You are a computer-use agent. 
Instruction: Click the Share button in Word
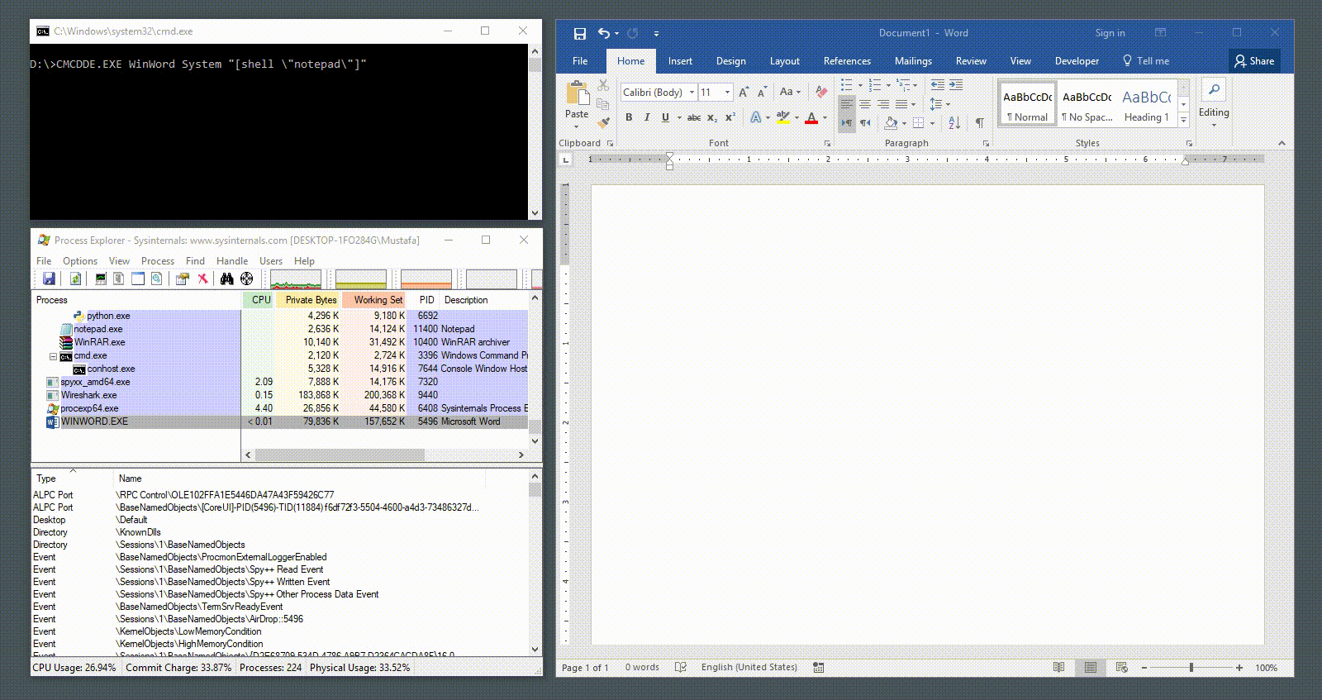(1254, 61)
